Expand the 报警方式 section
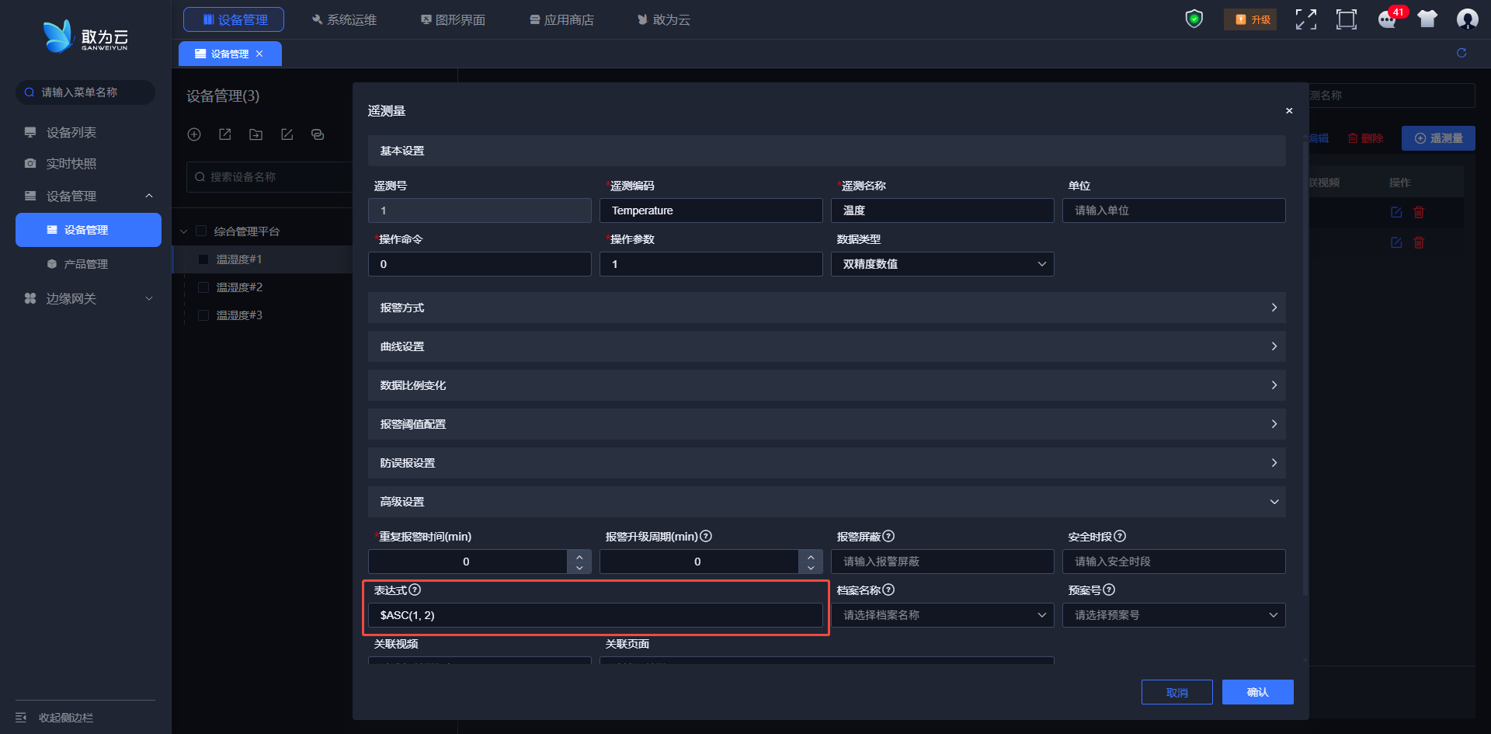The height and width of the screenshot is (734, 1491). click(x=826, y=308)
